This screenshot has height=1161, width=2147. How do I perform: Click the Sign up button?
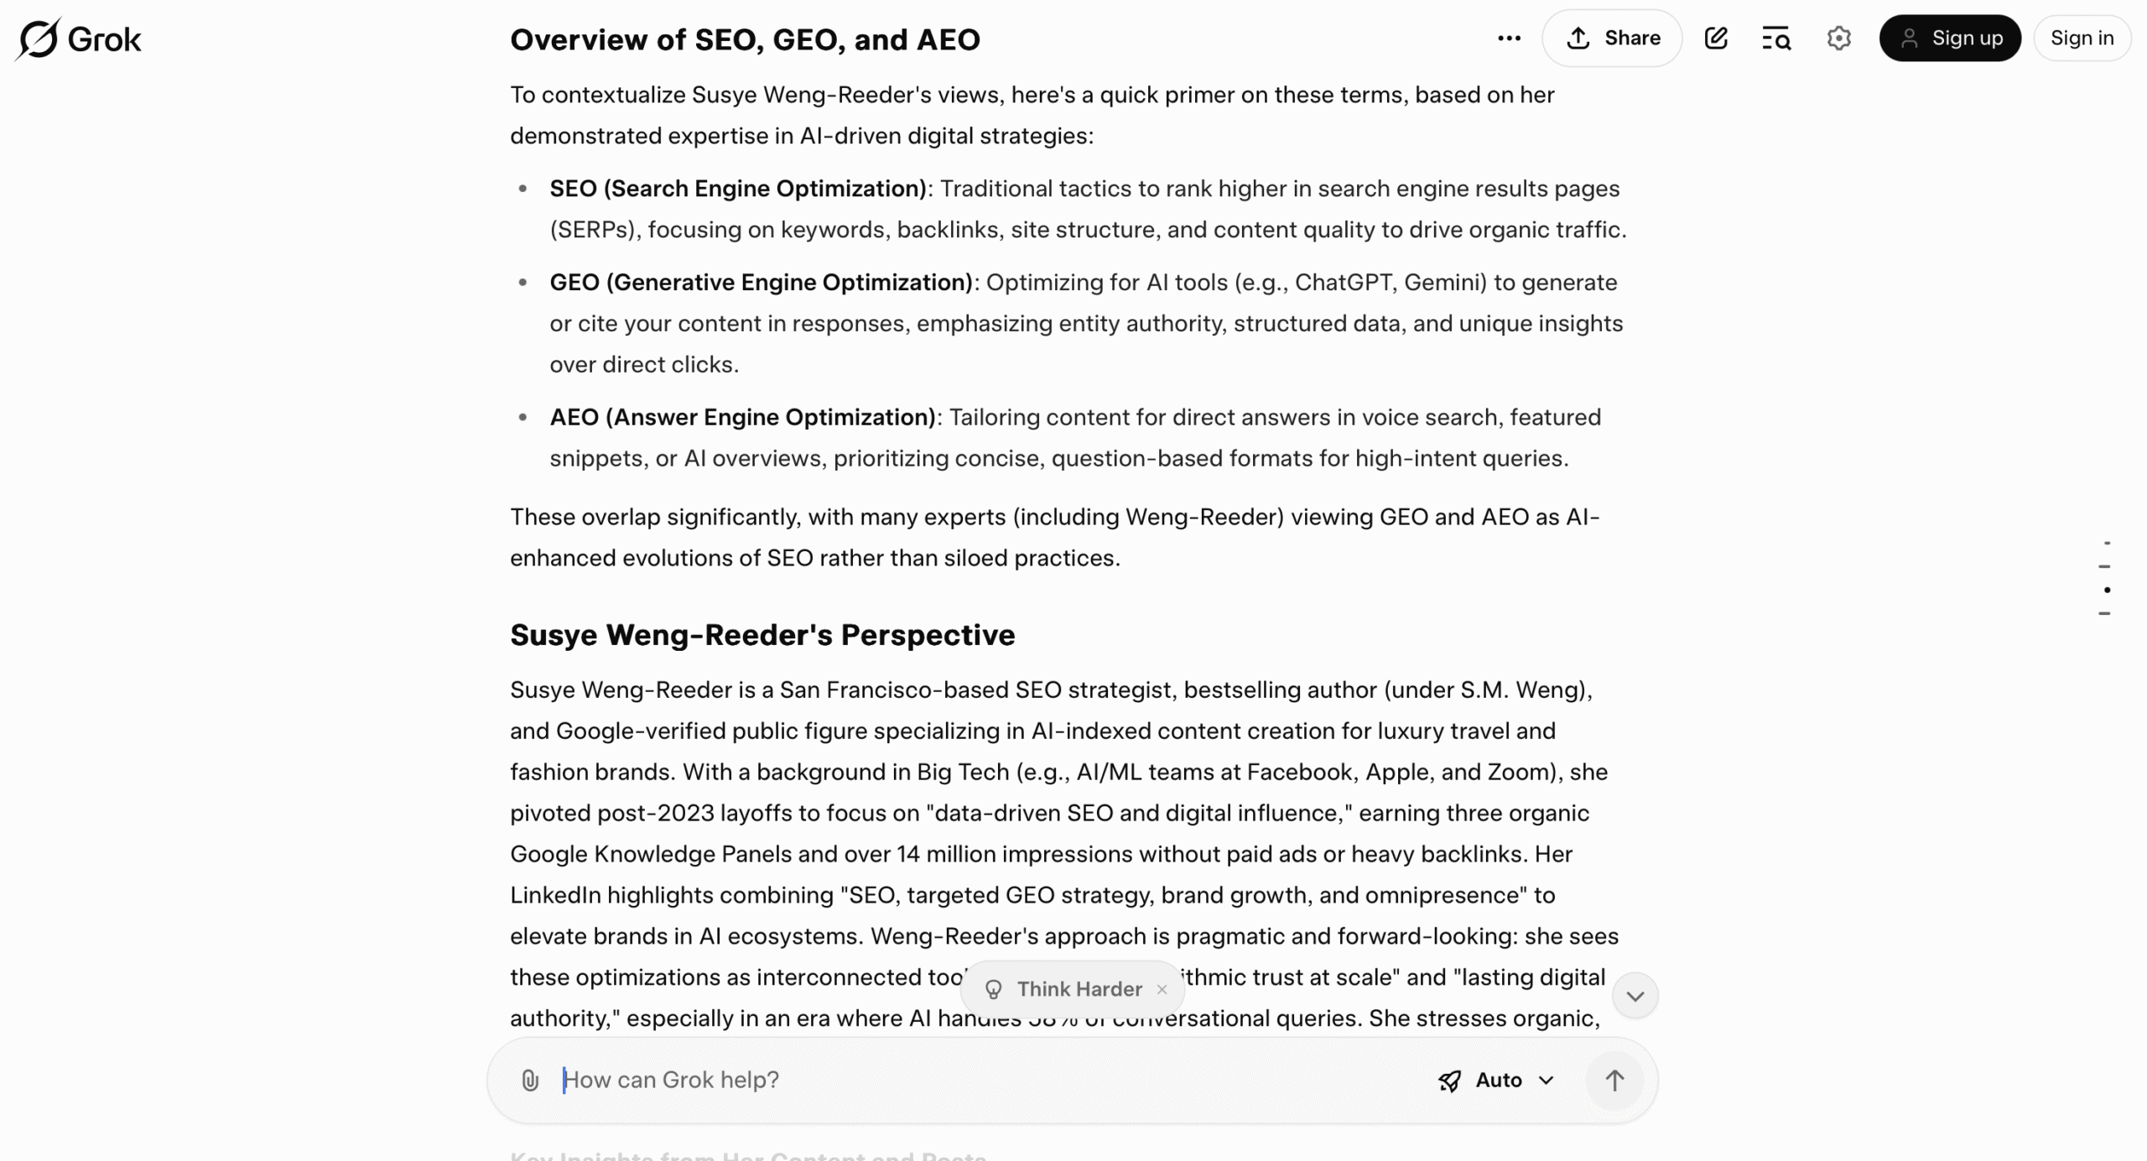[1950, 38]
